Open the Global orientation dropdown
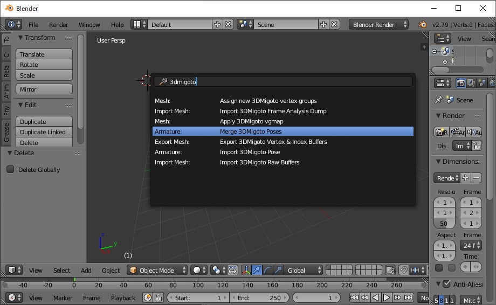Screen dimensions: 496x305 pyautogui.click(x=303, y=270)
